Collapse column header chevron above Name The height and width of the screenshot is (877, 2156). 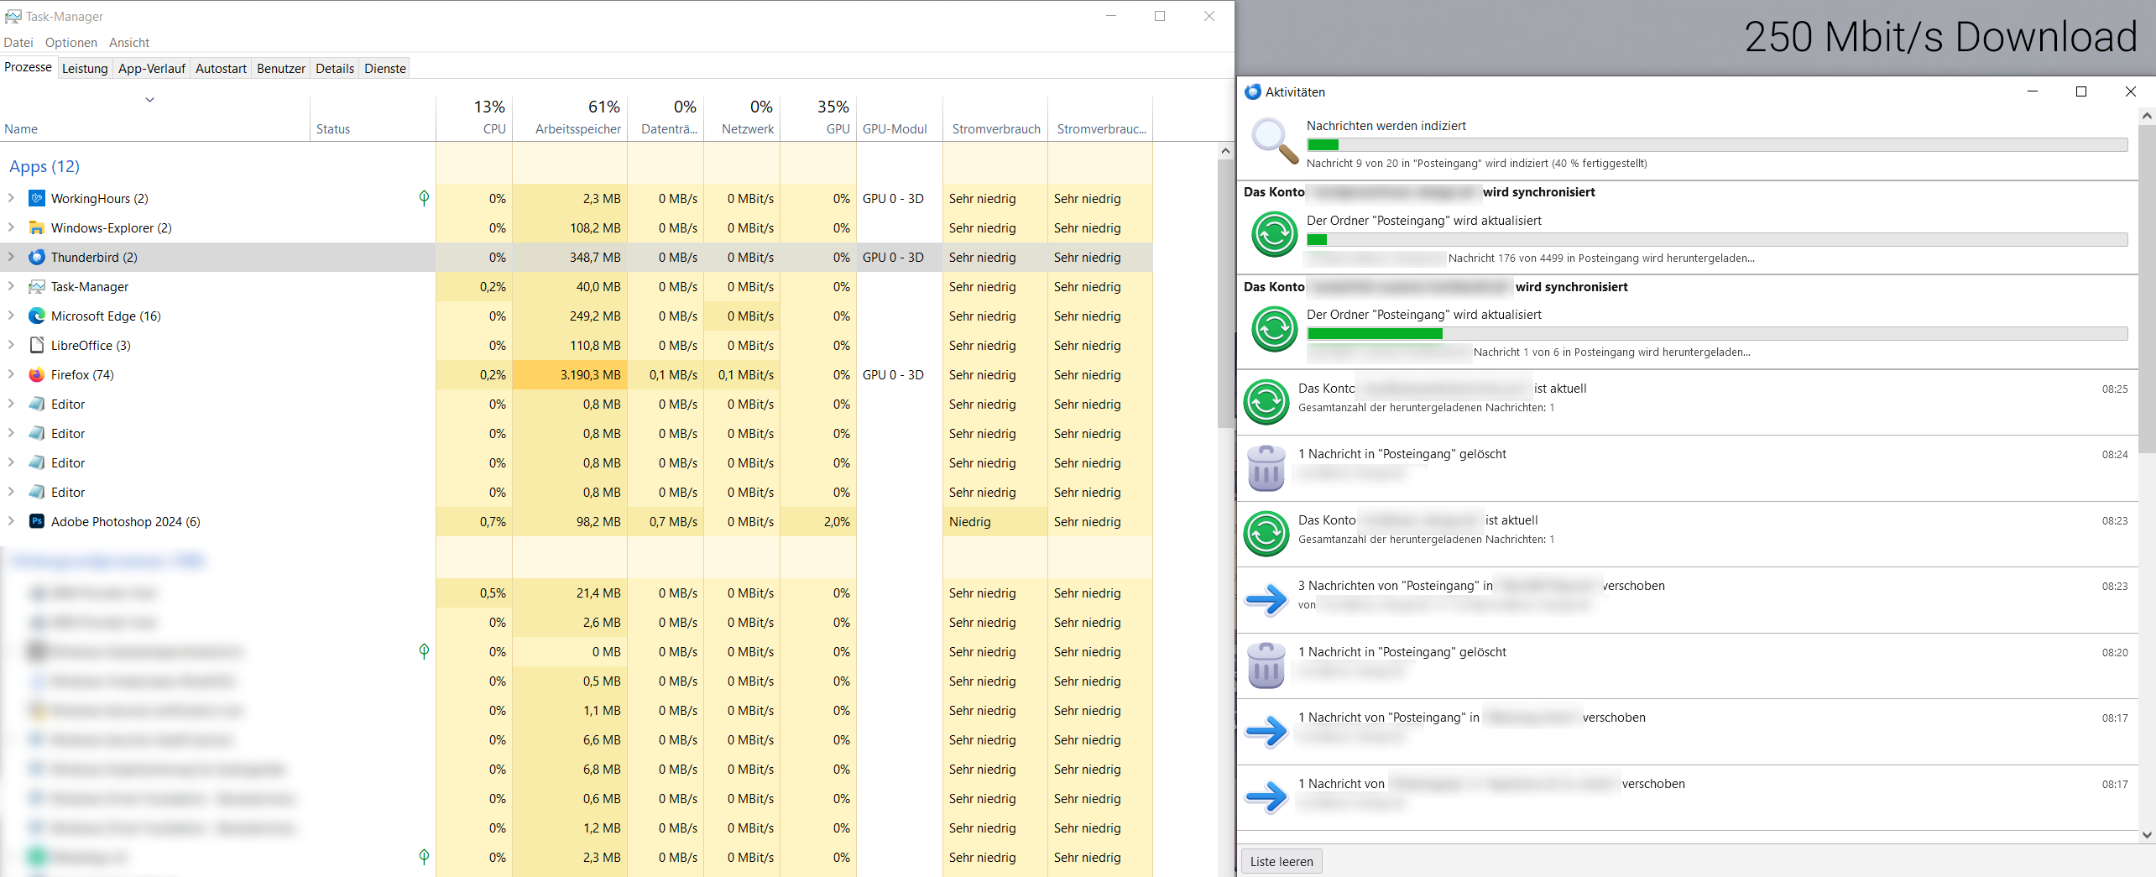click(x=149, y=100)
